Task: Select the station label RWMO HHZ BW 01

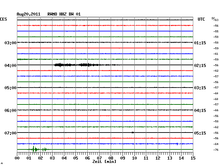Action: [x=64, y=14]
